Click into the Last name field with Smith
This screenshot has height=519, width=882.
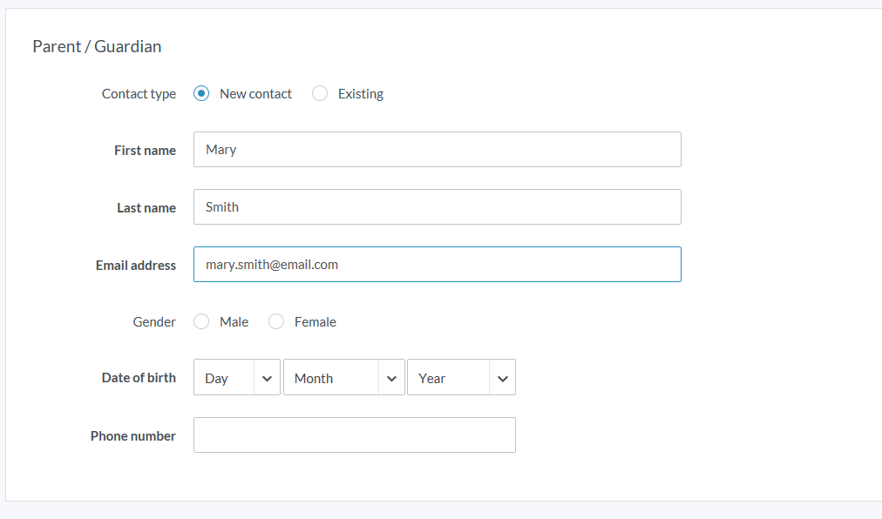[437, 207]
